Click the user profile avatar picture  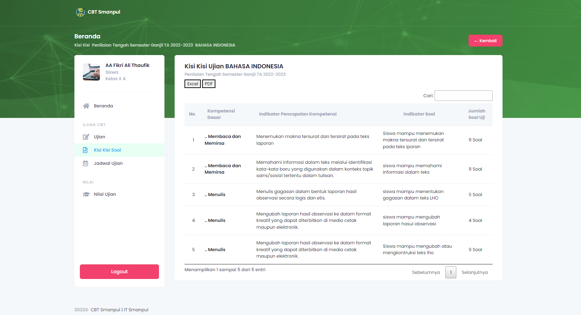click(x=91, y=72)
